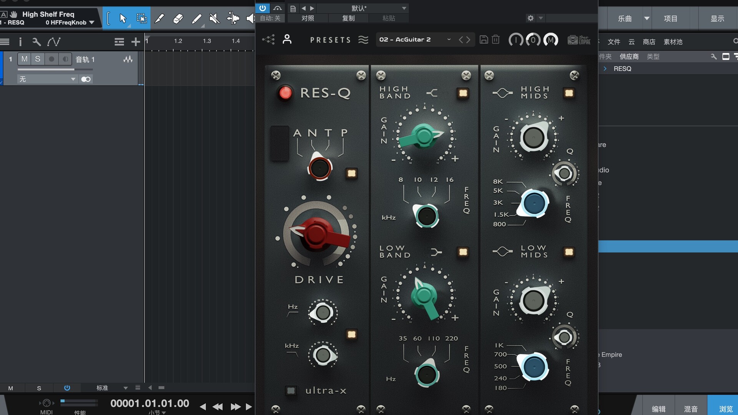Toggle the LOW MIDS enable button
The image size is (738, 415).
coord(569,252)
